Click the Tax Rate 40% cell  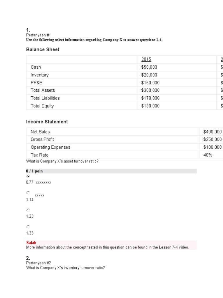coord(208,155)
